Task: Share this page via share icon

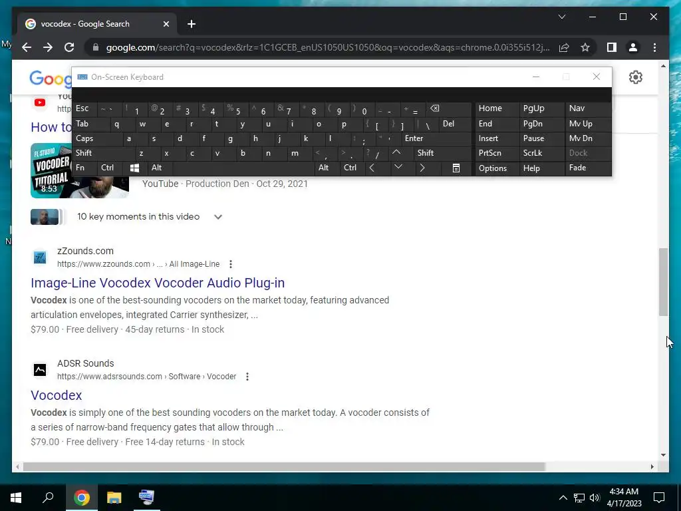Action: click(x=564, y=47)
